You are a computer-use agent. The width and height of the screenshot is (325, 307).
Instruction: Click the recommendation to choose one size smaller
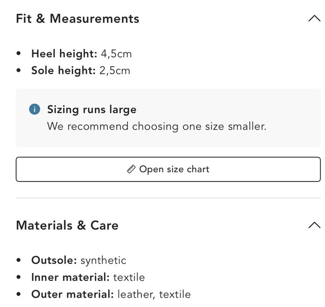157,126
